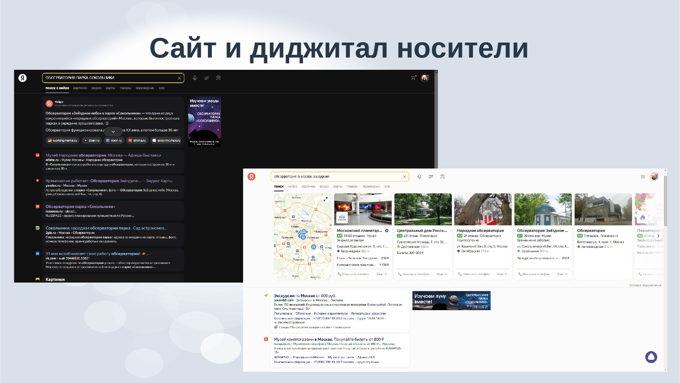Expand the Neuro answer with the chevron button
This screenshot has height=383, width=680.
point(113,132)
